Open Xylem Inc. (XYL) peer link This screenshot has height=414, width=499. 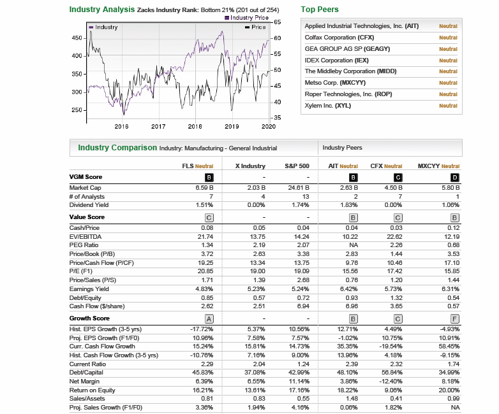tap(328, 106)
